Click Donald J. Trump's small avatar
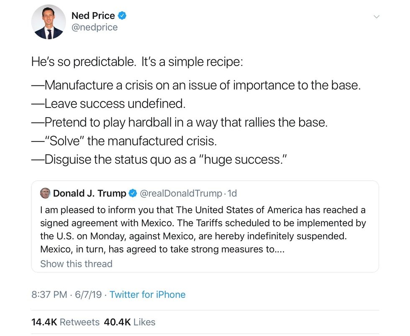This screenshot has width=410, height=336. tap(45, 193)
